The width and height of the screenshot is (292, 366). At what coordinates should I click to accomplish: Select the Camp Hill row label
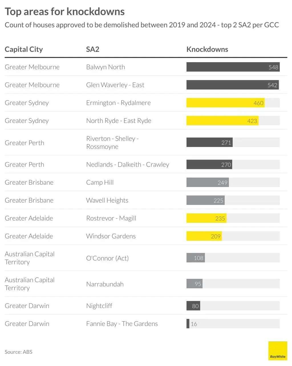point(100,182)
